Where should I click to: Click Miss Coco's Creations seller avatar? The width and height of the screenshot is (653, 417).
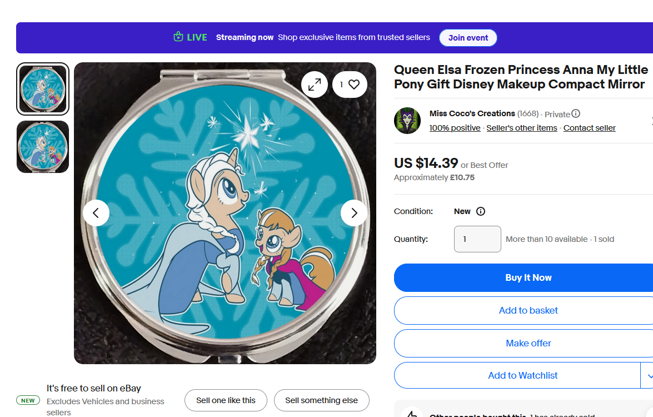click(x=407, y=121)
